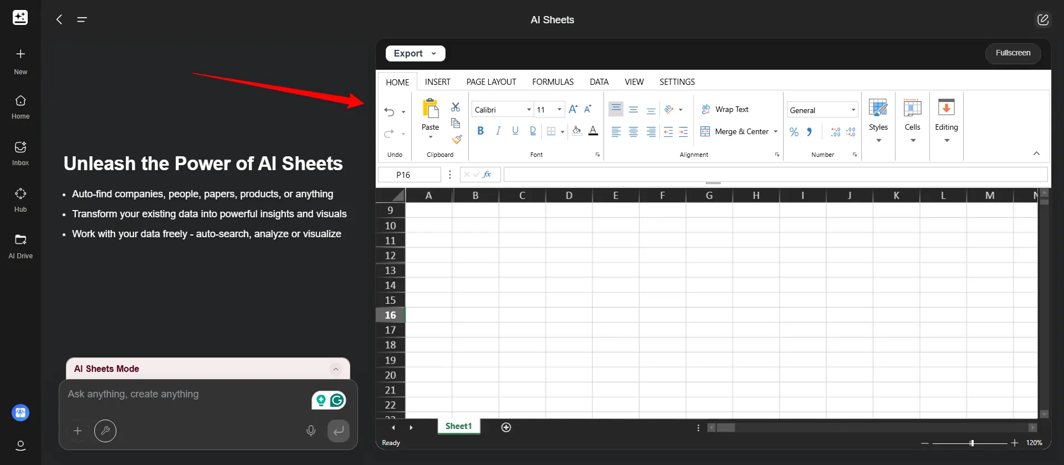Screen dimensions: 1064x465
Task: Click the New button in sidebar
Action: coord(21,62)
